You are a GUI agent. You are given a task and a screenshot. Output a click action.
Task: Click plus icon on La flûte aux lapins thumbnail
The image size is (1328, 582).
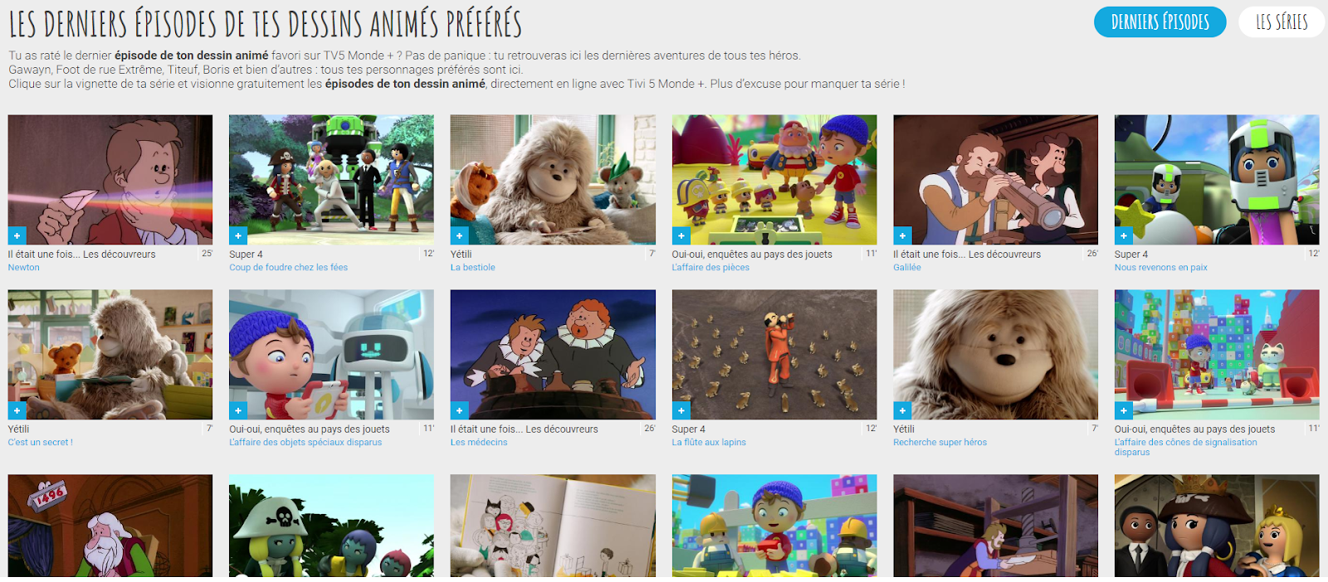coord(681,410)
